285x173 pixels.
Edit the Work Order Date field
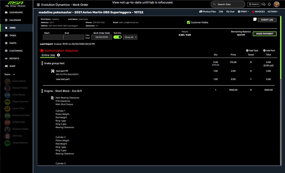tap(102, 37)
